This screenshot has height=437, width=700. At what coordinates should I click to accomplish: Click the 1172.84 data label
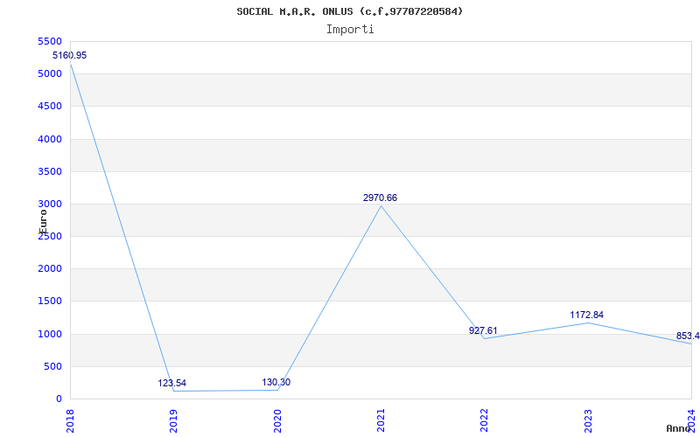pyautogui.click(x=586, y=315)
